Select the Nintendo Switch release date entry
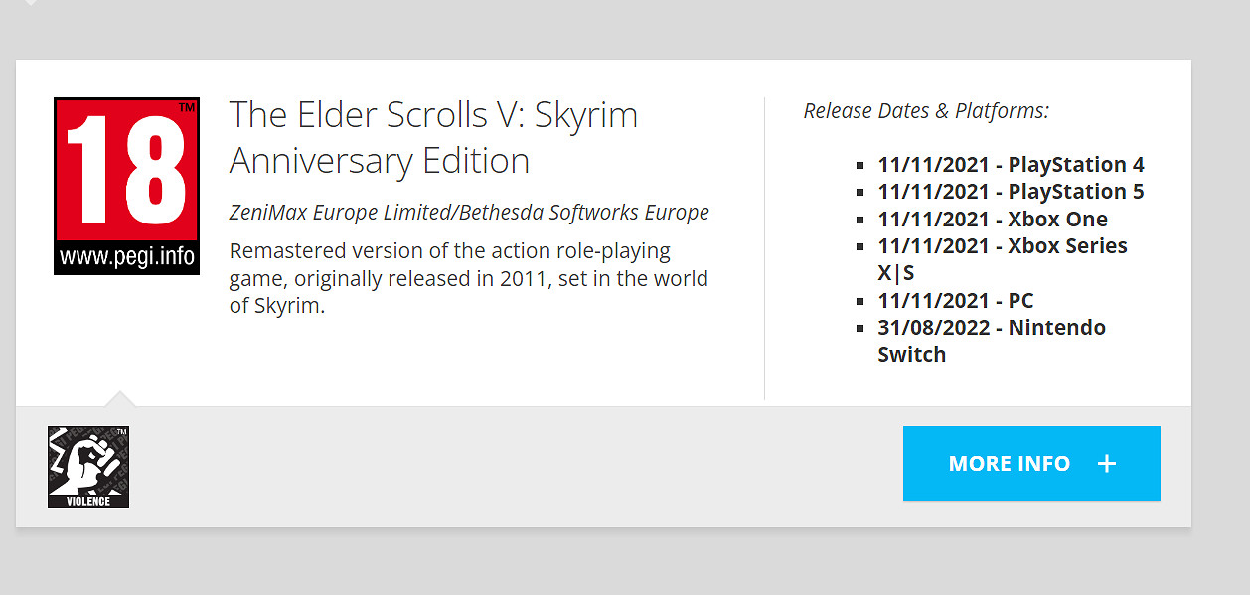 (x=991, y=341)
